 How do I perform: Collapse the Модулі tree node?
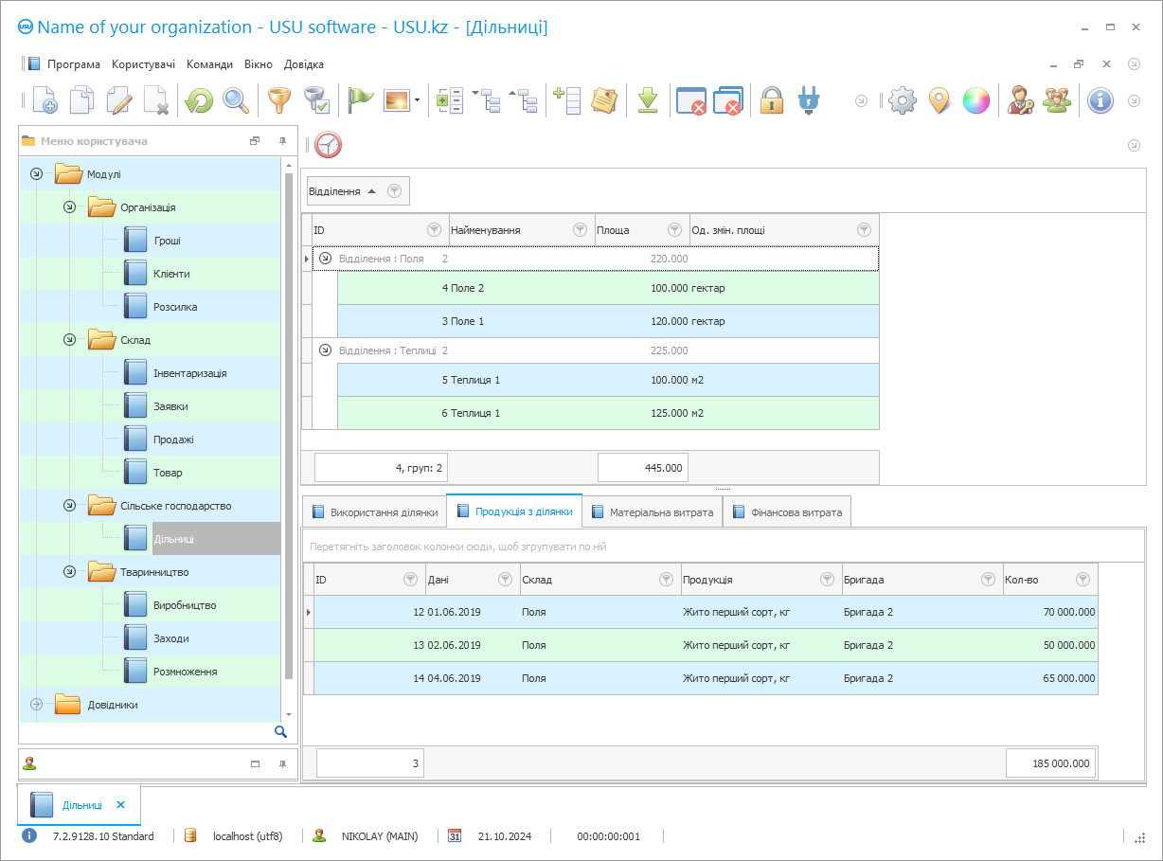36,174
